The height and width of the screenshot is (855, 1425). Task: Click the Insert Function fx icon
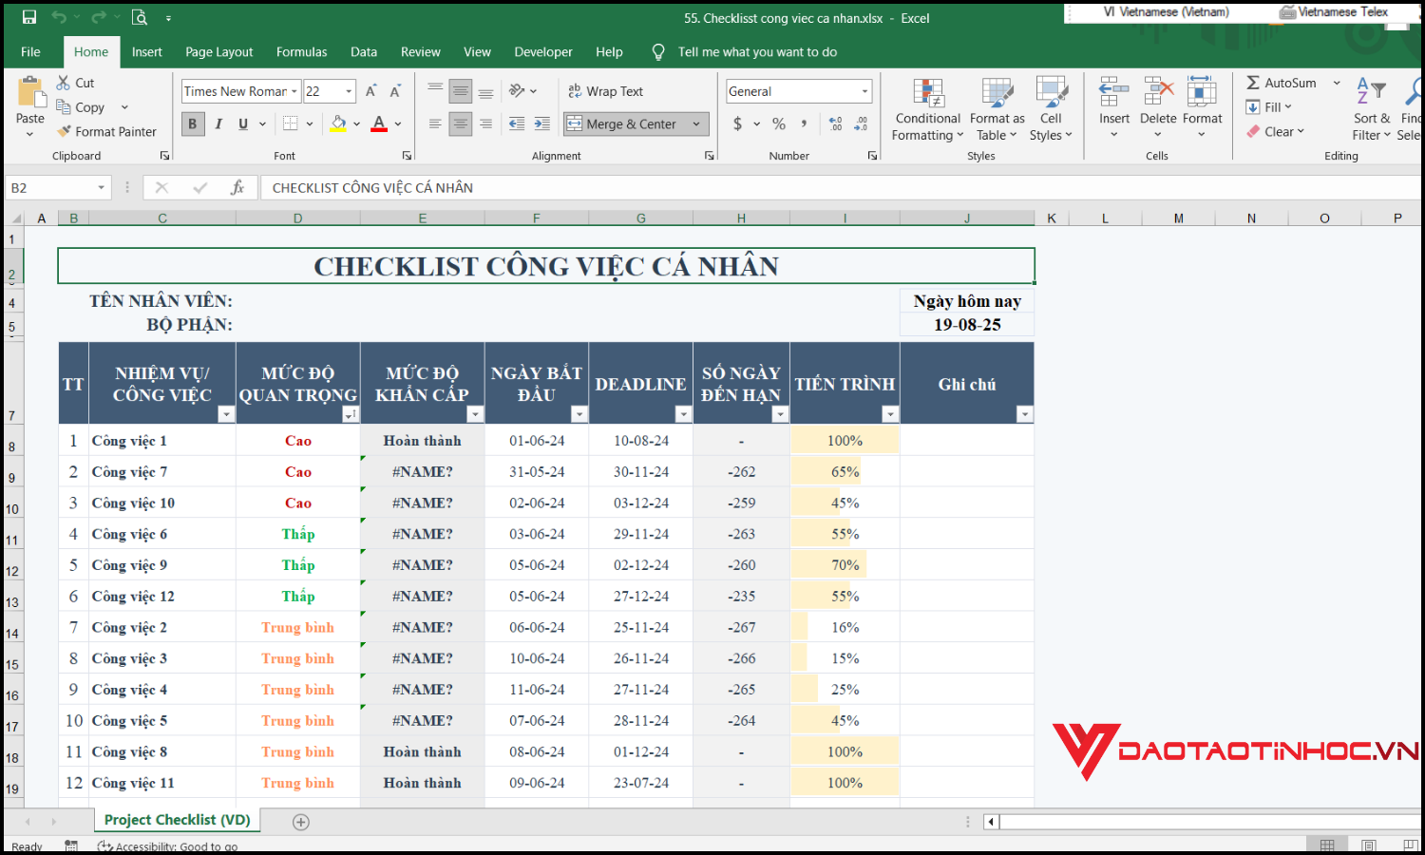point(237,188)
